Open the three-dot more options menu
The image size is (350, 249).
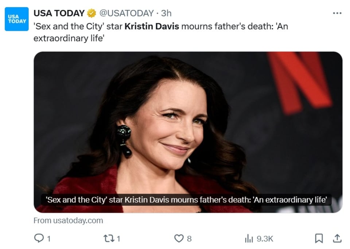click(337, 13)
